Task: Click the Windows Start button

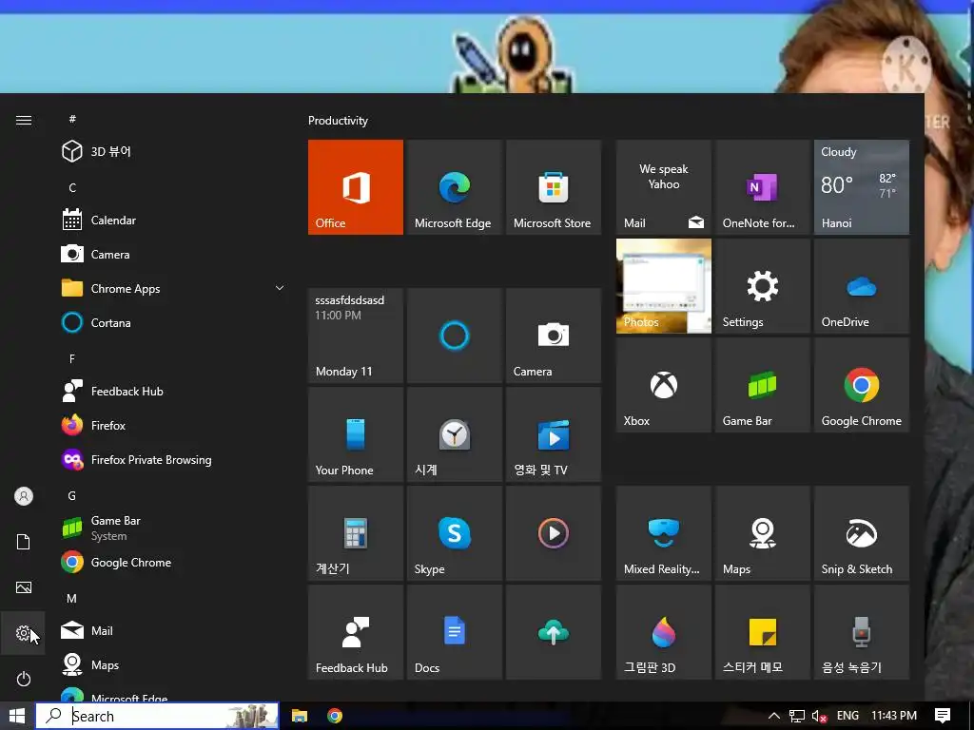Action: 17,716
